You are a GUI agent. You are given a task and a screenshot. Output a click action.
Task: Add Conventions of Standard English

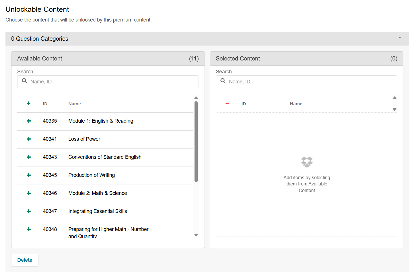click(29, 157)
